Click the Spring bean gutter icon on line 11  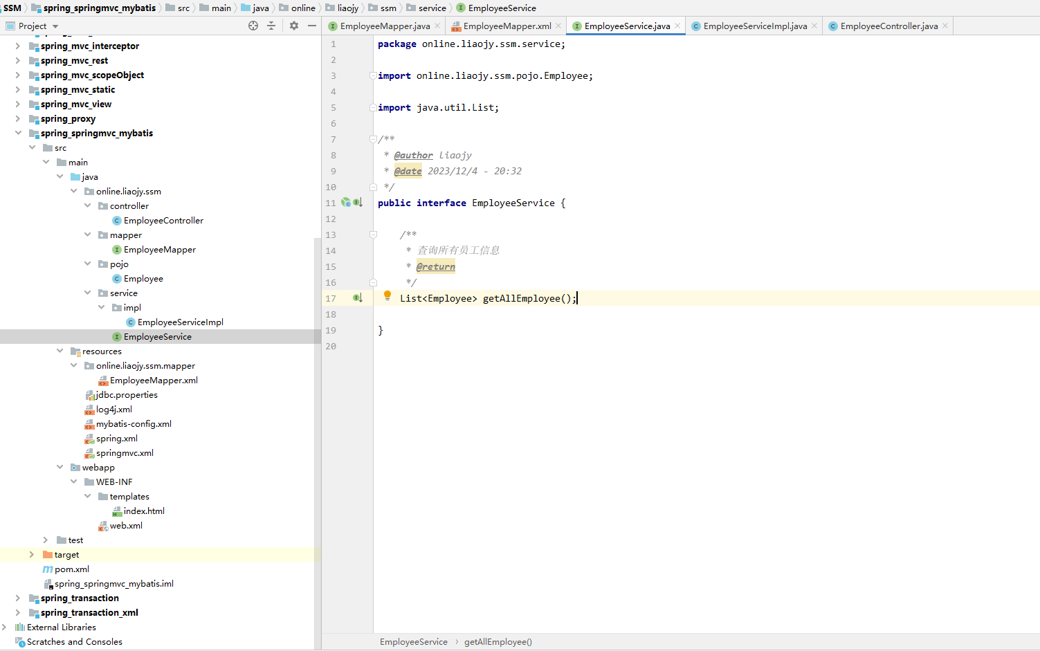click(x=346, y=203)
